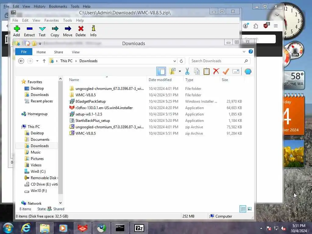312x234 pixels.
Task: Click the Explorer back arrow button
Action: tap(21, 61)
